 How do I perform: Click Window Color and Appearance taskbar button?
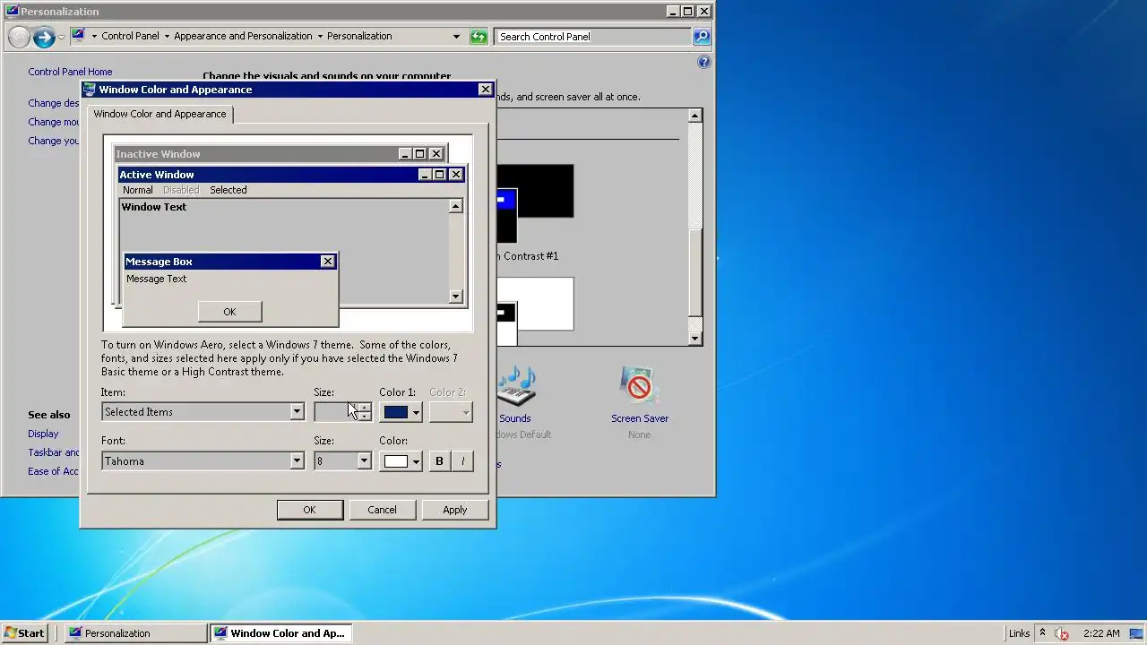tap(281, 633)
